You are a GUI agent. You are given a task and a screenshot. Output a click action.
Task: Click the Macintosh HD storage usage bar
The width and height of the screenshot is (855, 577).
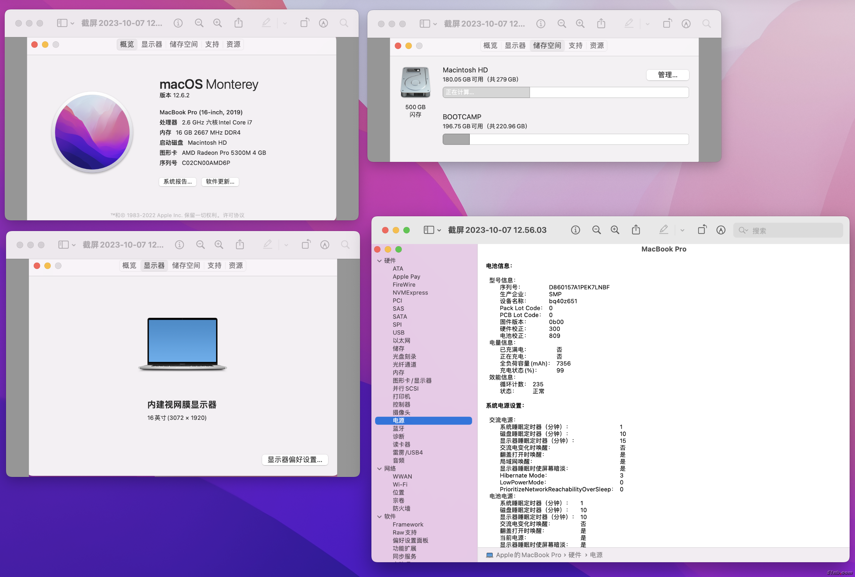(x=565, y=92)
